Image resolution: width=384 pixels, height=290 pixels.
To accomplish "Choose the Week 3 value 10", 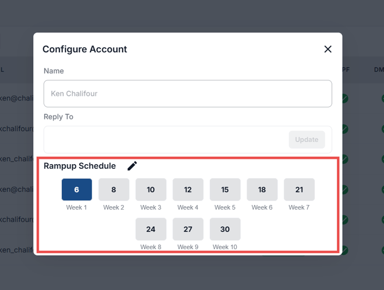I will pos(151,190).
